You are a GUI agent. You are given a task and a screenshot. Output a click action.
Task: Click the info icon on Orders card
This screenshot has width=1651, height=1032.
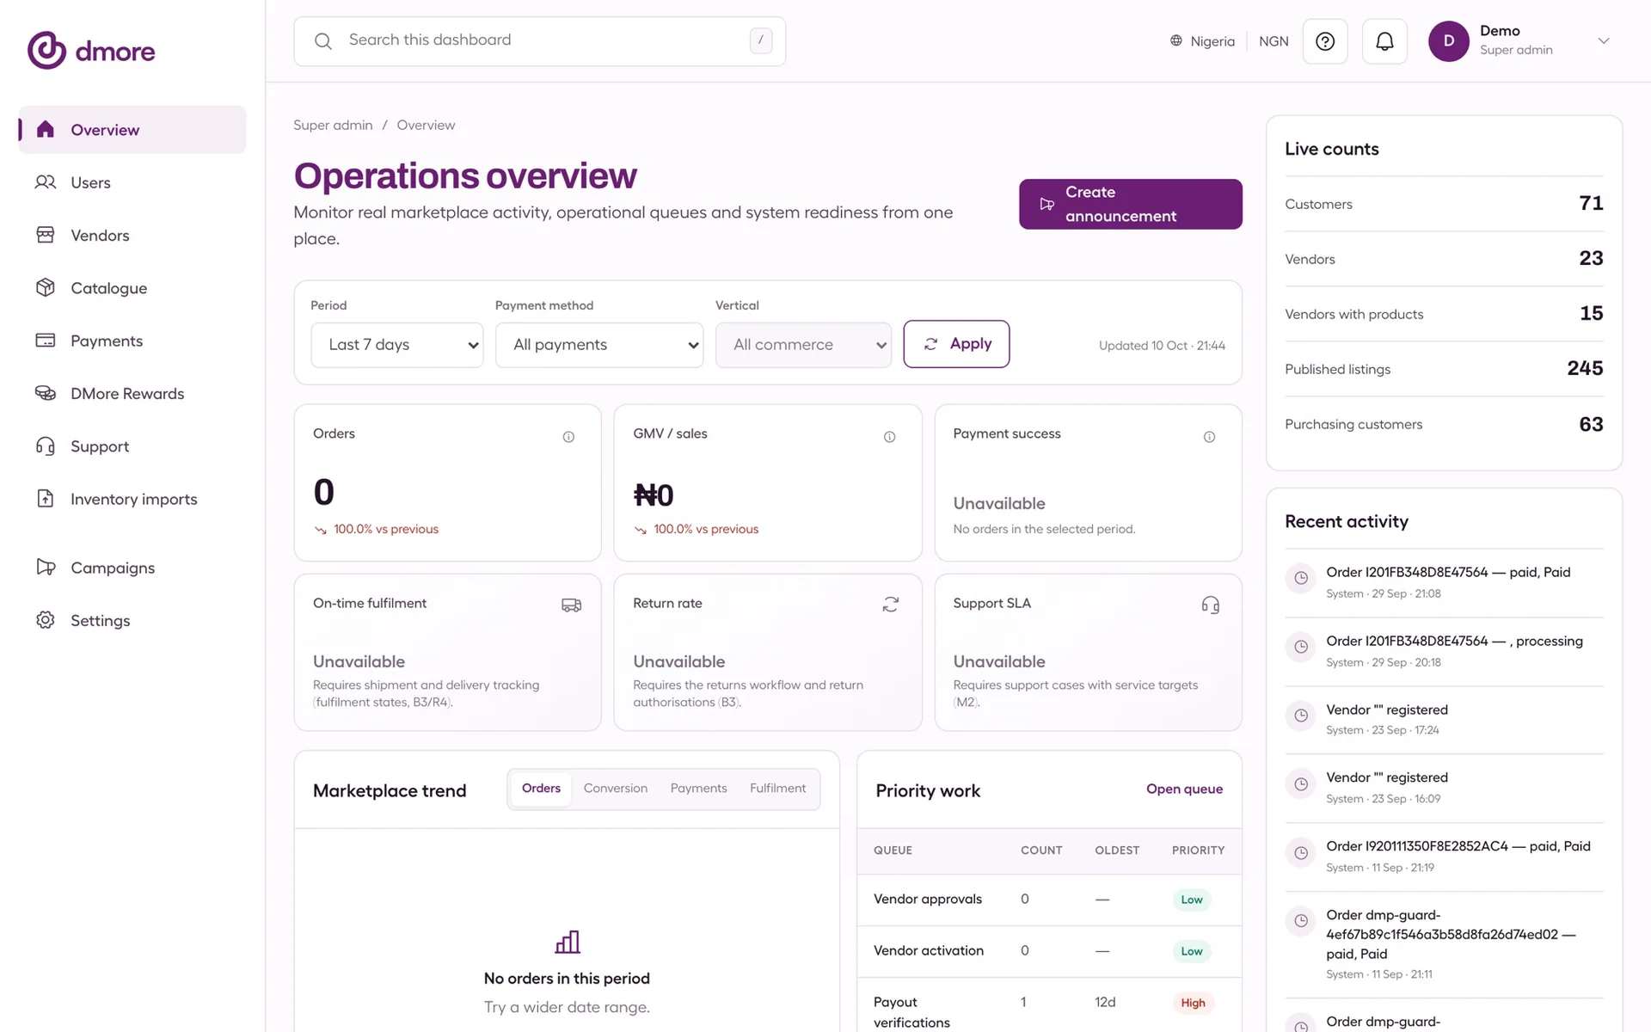tap(568, 437)
